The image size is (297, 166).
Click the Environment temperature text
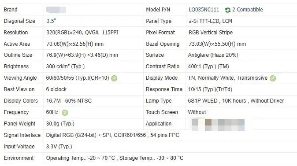(115, 158)
